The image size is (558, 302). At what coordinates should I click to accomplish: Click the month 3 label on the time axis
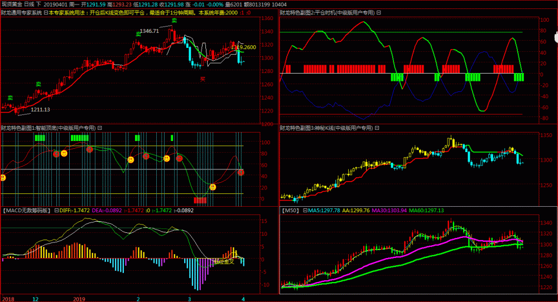[x=189, y=299]
